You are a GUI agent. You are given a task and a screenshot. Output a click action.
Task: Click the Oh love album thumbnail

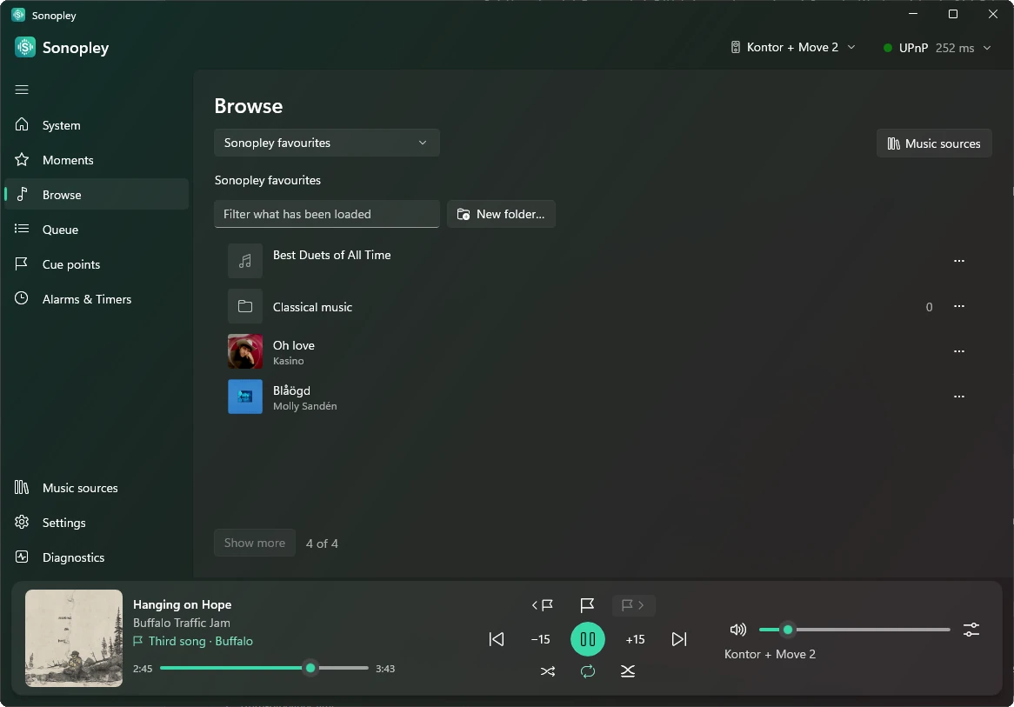[245, 351]
